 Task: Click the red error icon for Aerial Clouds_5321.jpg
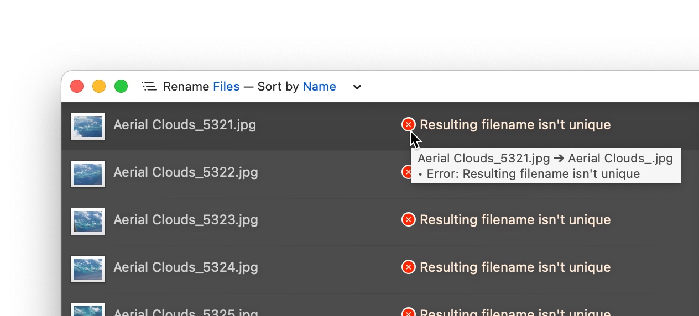[x=408, y=124]
